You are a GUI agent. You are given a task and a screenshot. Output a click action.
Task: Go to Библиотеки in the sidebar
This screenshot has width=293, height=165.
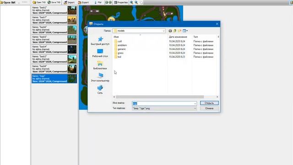point(100,65)
